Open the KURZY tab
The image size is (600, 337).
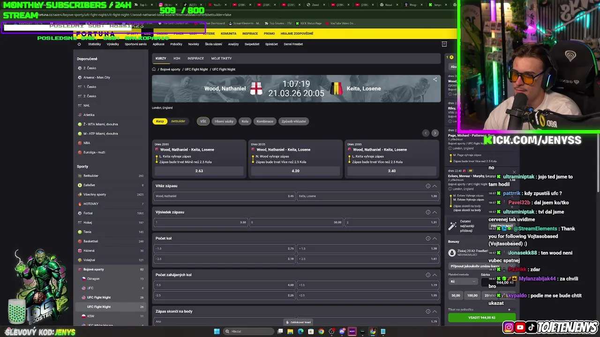click(x=161, y=59)
